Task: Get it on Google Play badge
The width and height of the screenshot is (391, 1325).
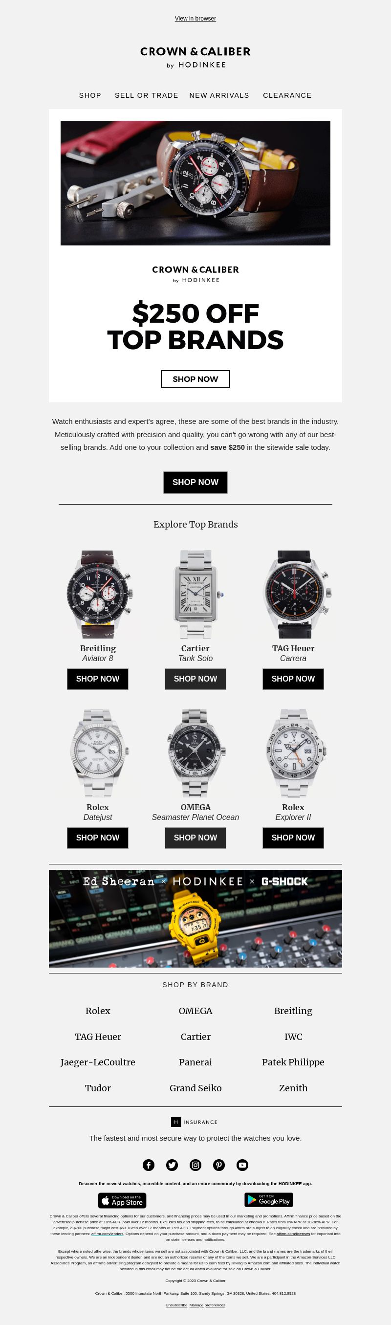Action: pos(268,1200)
